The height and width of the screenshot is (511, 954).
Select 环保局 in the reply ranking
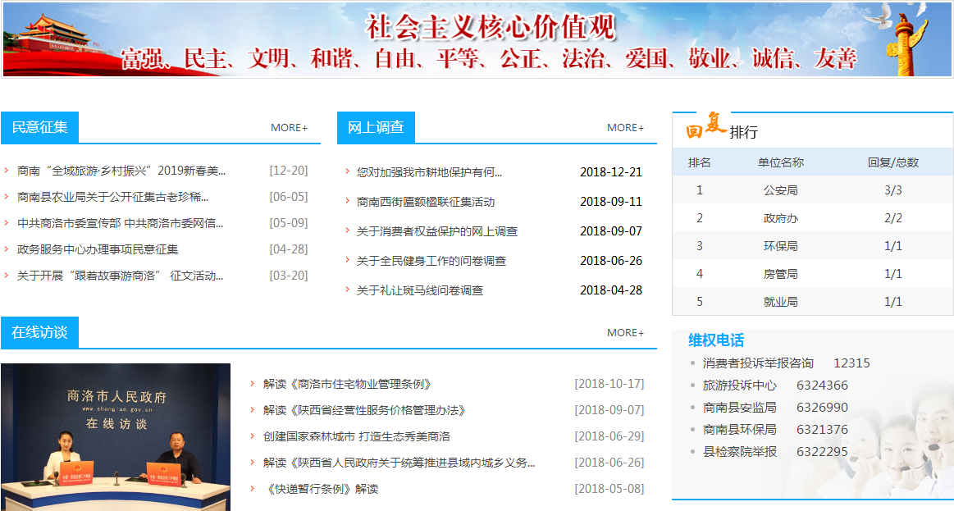(x=781, y=246)
